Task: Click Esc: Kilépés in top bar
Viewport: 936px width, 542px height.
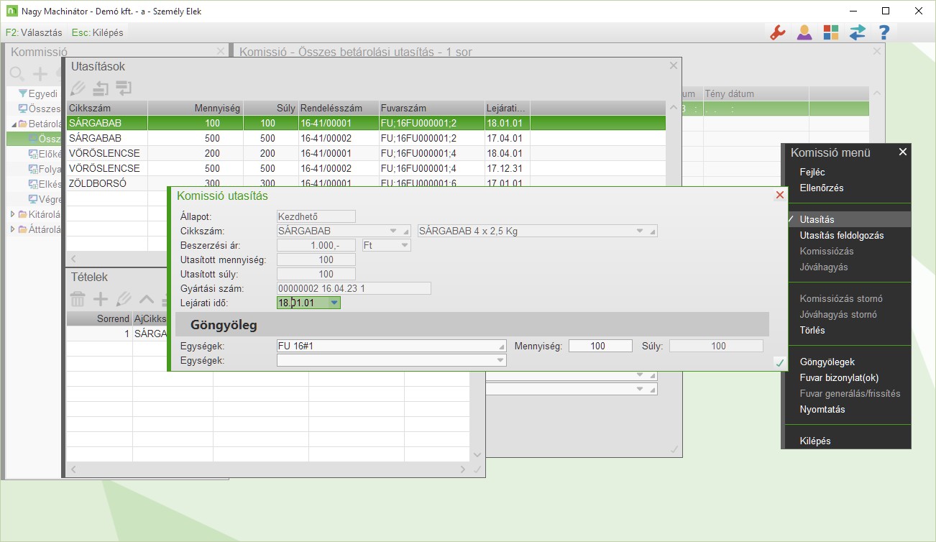Action: (x=98, y=32)
